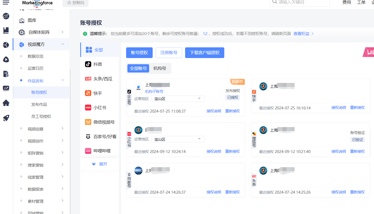The height and width of the screenshot is (214, 374).
Task: Expand the platform list with 展开
Action: [x=100, y=164]
